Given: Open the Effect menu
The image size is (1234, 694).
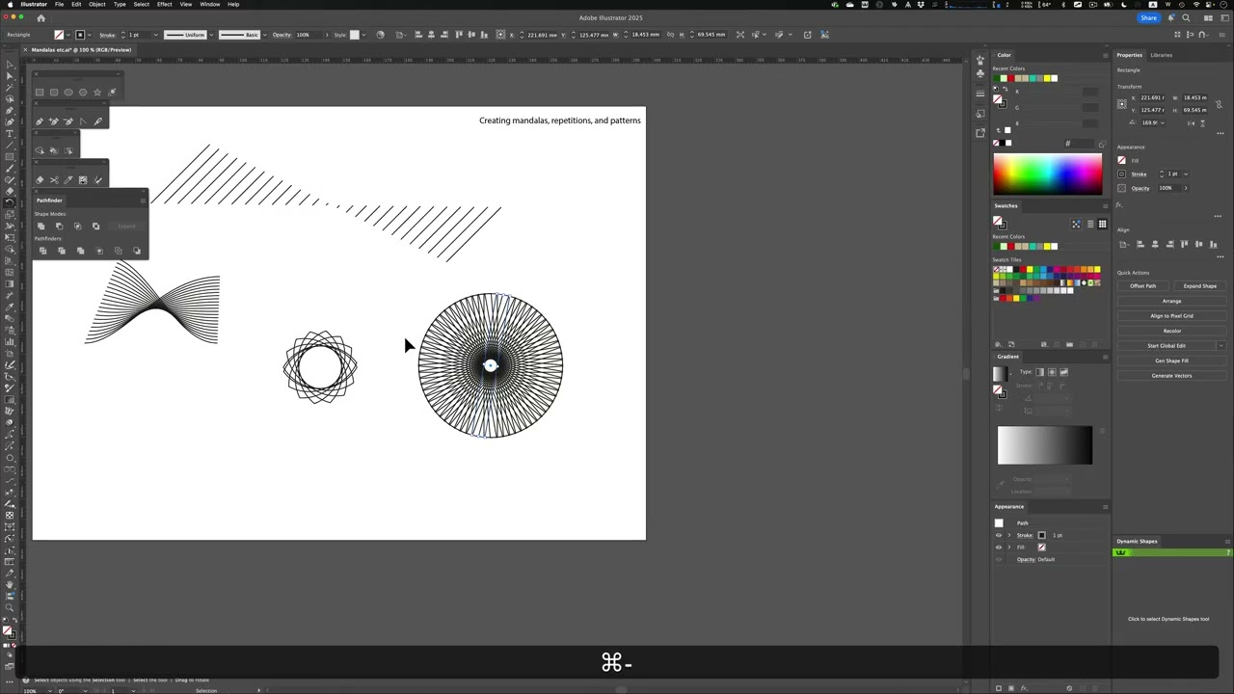Looking at the screenshot, I should [x=165, y=4].
